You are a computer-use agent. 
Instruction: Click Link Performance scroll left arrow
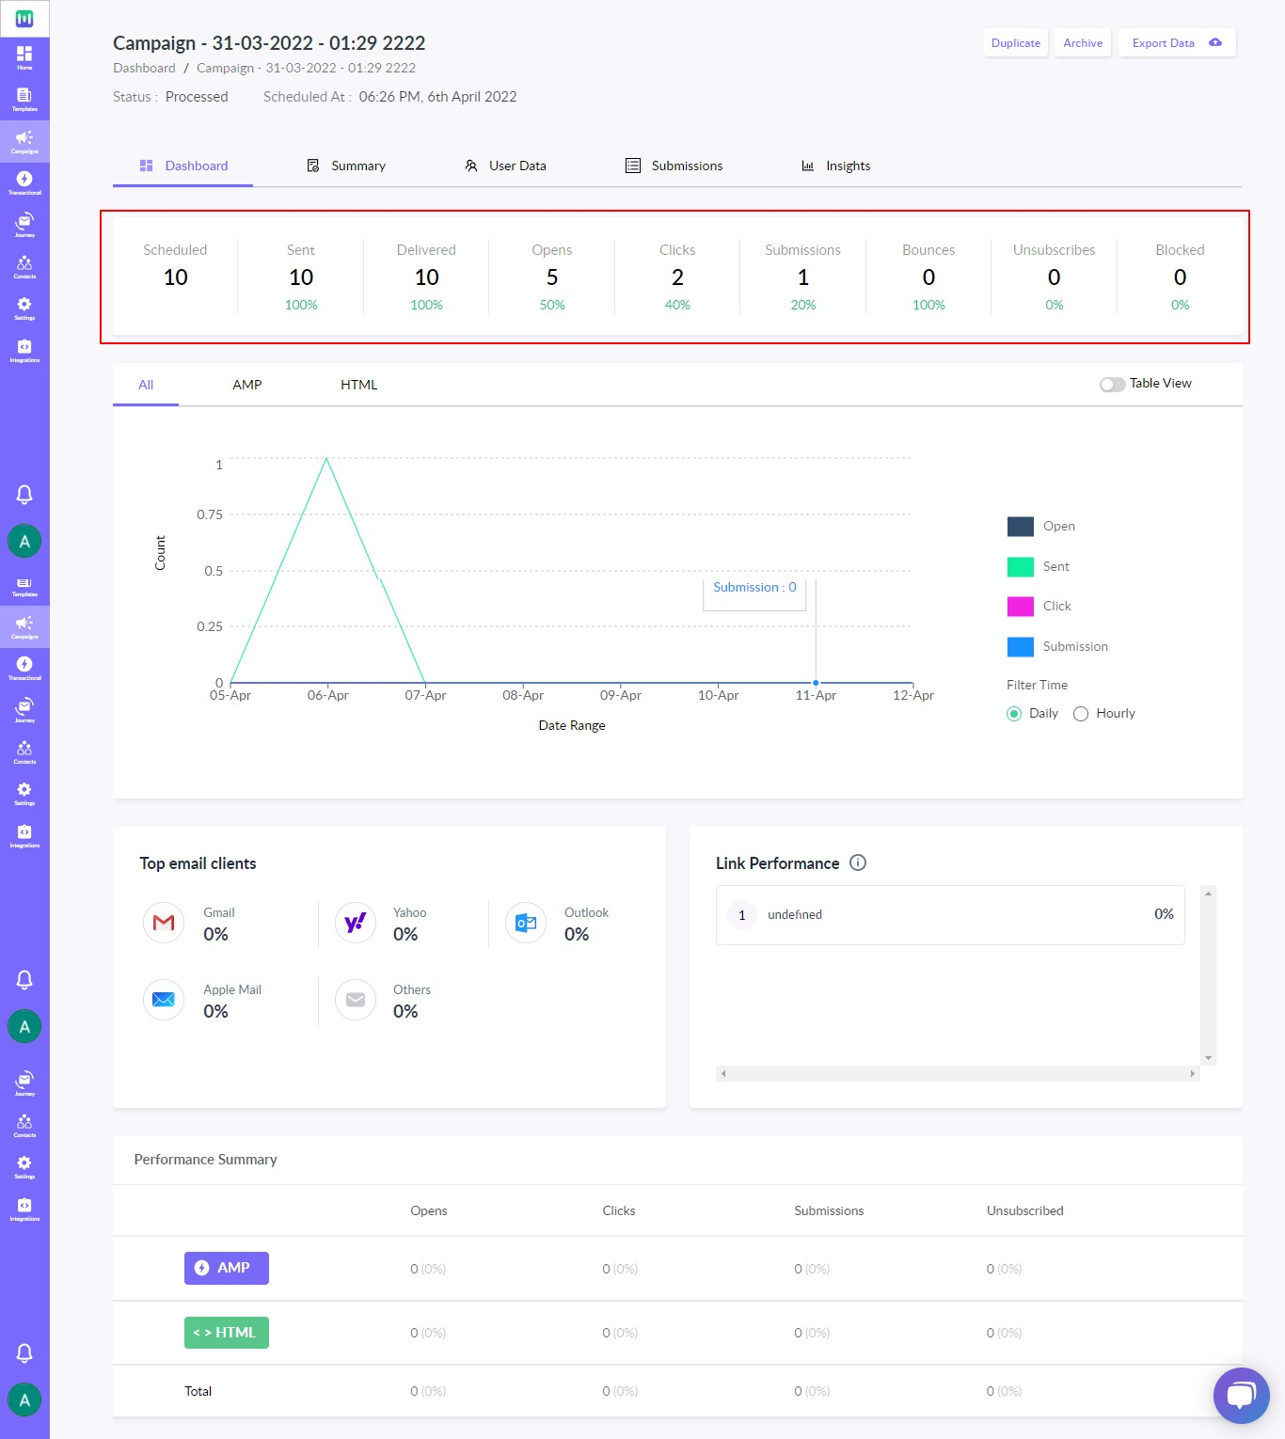(x=722, y=1073)
